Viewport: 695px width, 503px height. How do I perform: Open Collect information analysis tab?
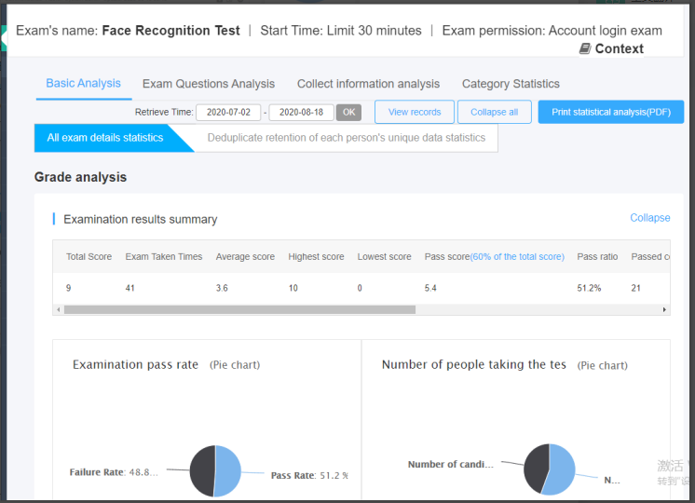click(368, 84)
